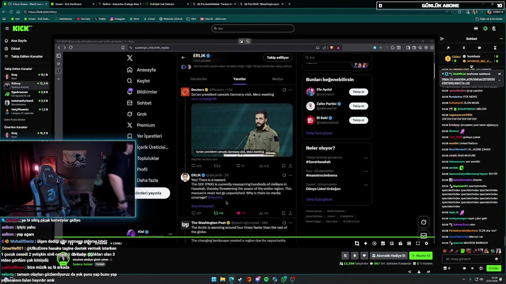Open Bildirimler in X sidebar
The width and height of the screenshot is (506, 284).
(x=142, y=92)
